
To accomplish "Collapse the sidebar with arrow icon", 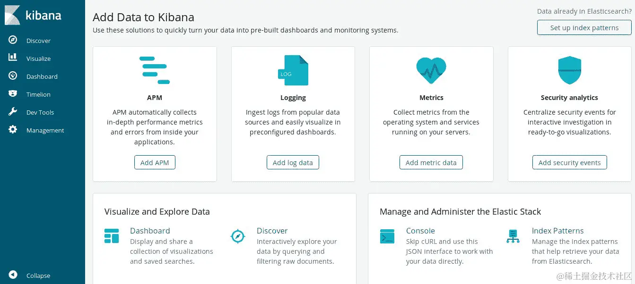I will point(13,275).
